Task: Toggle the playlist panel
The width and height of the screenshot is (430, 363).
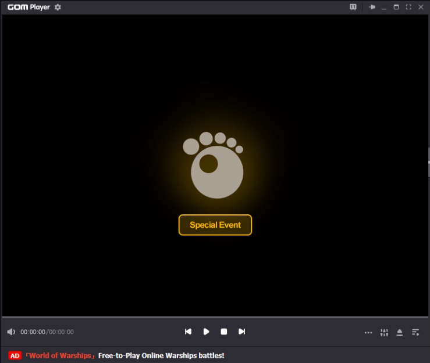Action: pos(415,332)
